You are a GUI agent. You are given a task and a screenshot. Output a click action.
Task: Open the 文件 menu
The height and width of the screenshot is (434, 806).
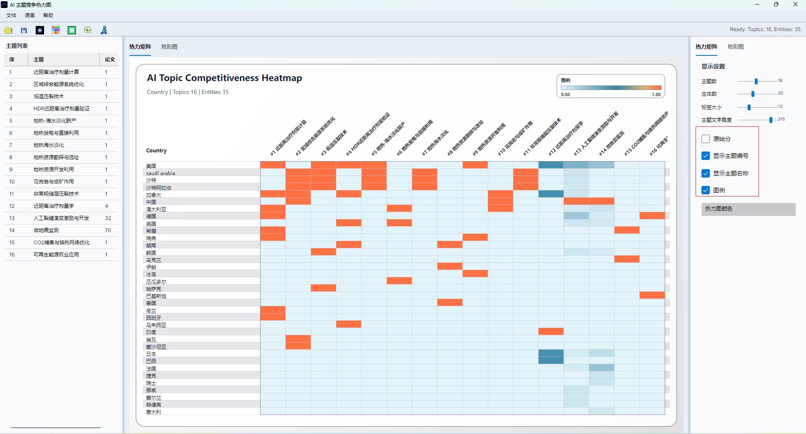pyautogui.click(x=11, y=16)
